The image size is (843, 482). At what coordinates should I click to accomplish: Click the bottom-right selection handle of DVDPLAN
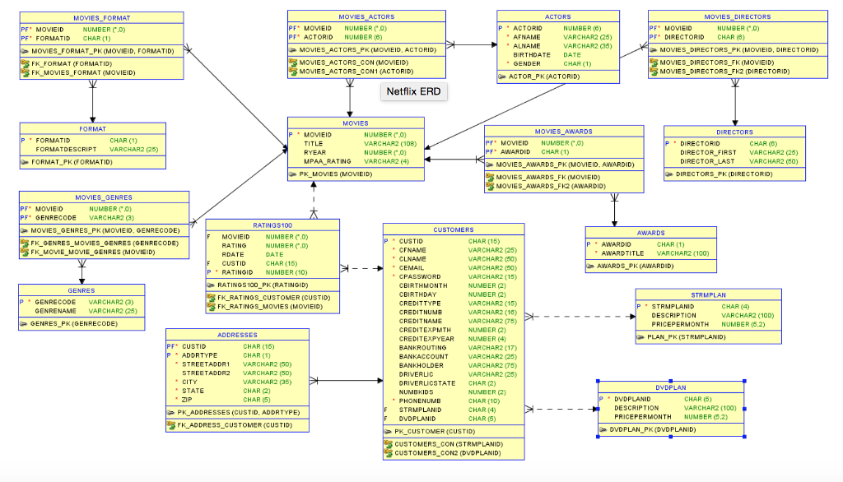pos(745,437)
